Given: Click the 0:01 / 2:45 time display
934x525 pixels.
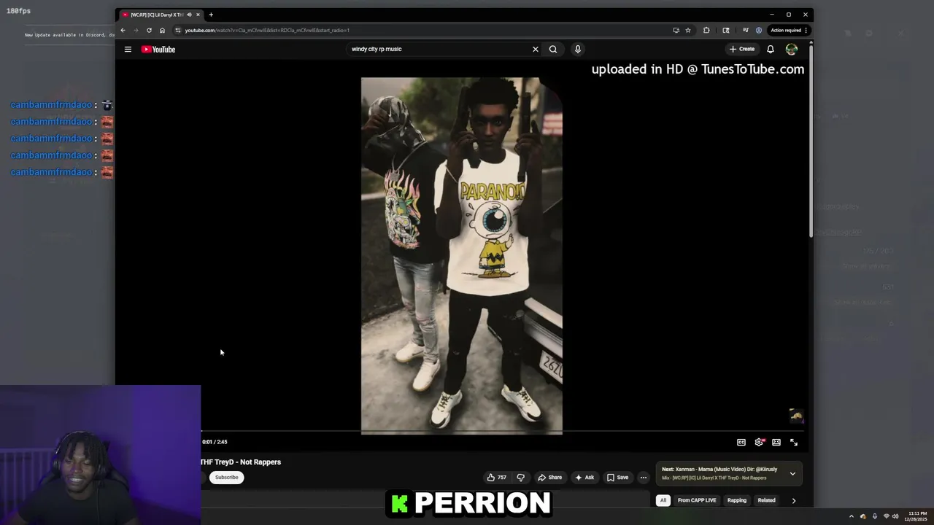Looking at the screenshot, I should [x=215, y=442].
